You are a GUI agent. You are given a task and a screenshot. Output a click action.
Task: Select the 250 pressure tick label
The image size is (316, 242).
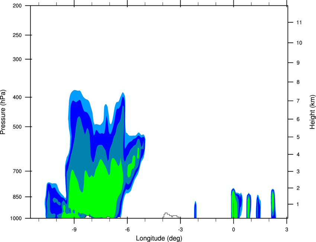[x=17, y=35]
